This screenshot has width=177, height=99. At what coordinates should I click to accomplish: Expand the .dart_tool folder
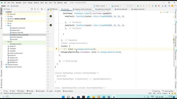coord(6,14)
